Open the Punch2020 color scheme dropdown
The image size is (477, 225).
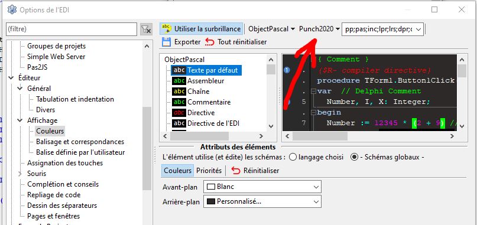[319, 29]
